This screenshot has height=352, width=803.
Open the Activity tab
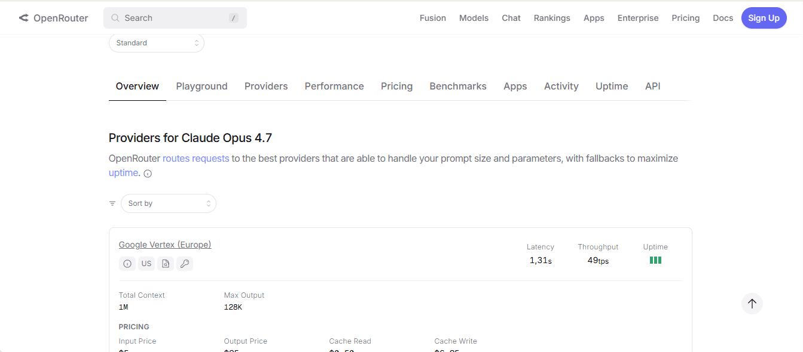pyautogui.click(x=561, y=86)
